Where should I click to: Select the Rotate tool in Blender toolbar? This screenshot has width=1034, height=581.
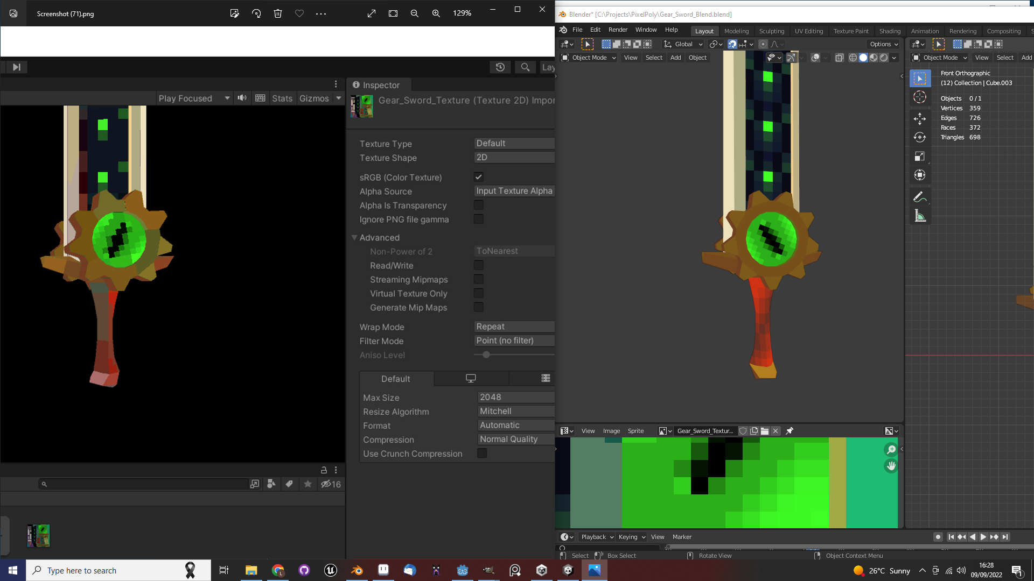(920, 137)
